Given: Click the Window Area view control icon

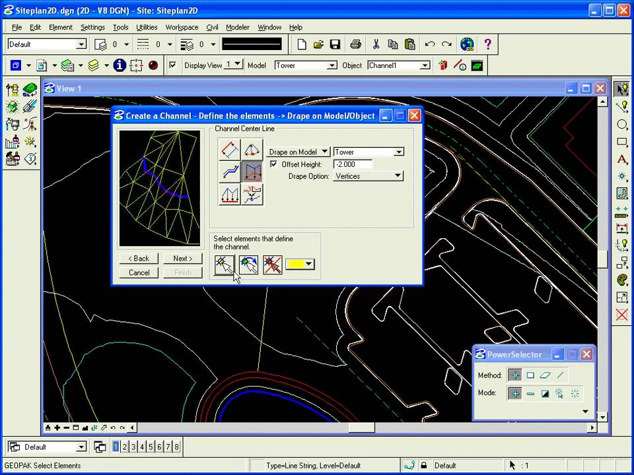Looking at the screenshot, I should pyautogui.click(x=75, y=427).
